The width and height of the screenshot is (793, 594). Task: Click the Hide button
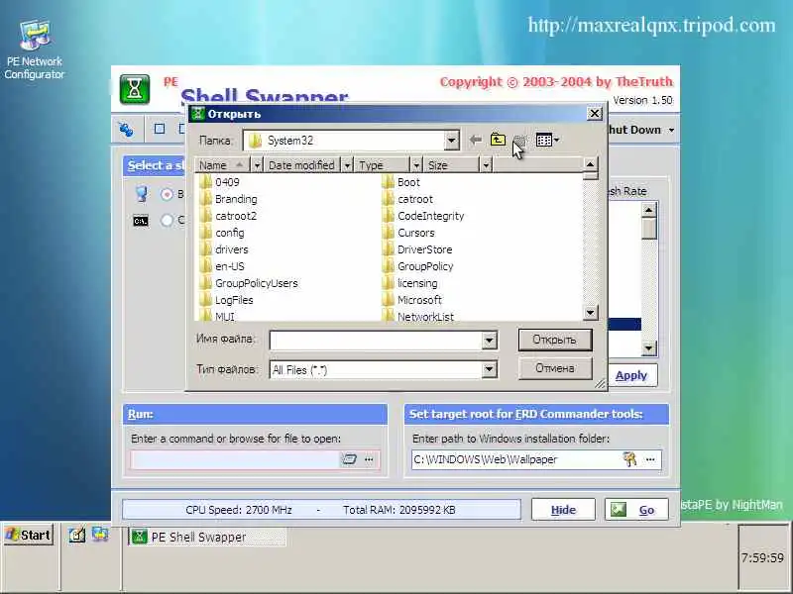[x=563, y=510]
